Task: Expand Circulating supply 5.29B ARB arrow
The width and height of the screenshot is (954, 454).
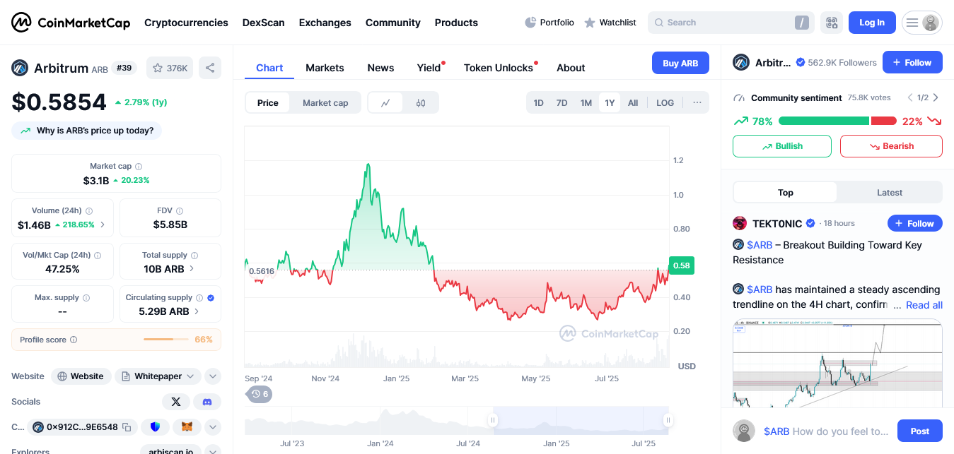Action: (x=197, y=311)
